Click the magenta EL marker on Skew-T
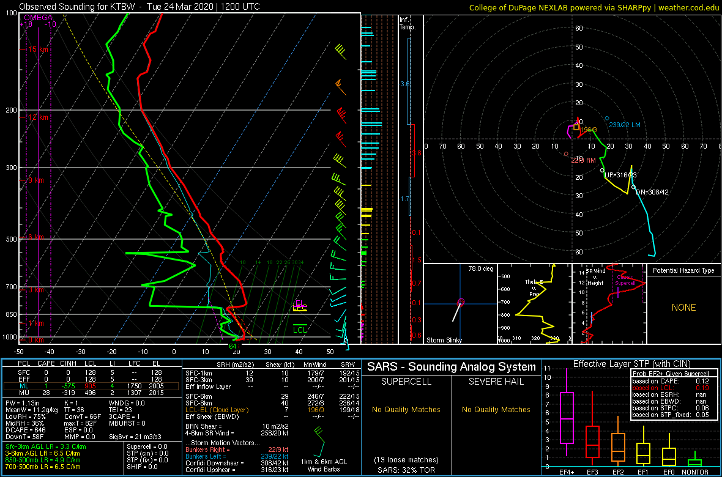722x477 pixels. pos(300,303)
